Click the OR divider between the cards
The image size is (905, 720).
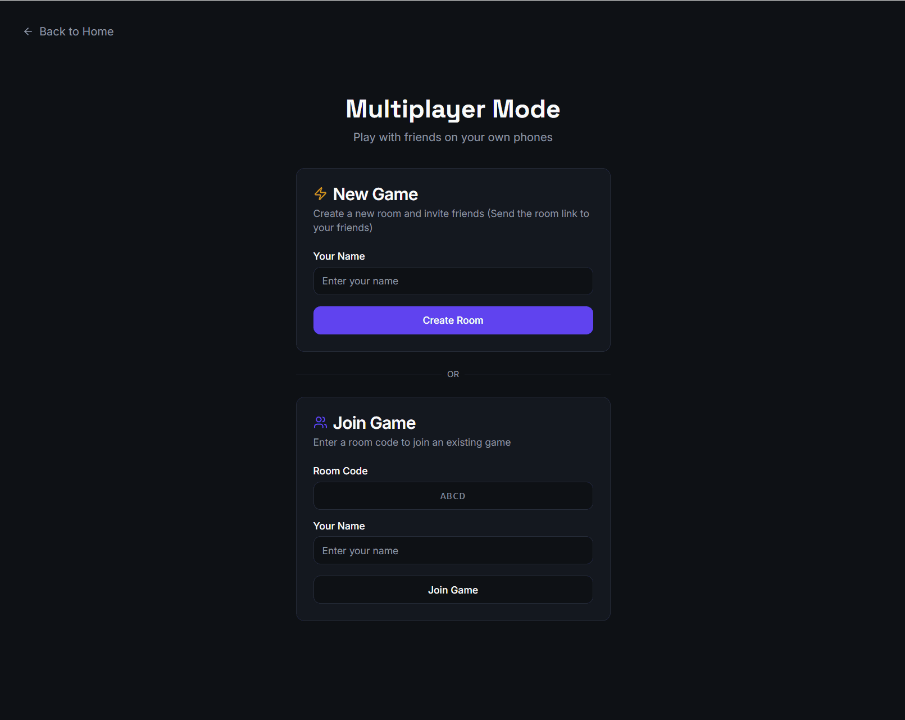[x=453, y=373]
